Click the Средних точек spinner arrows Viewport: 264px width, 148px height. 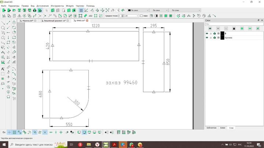coord(122,16)
